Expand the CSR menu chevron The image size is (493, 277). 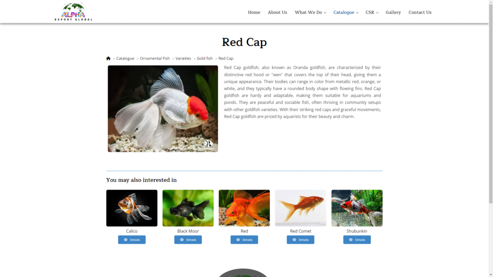click(x=377, y=13)
